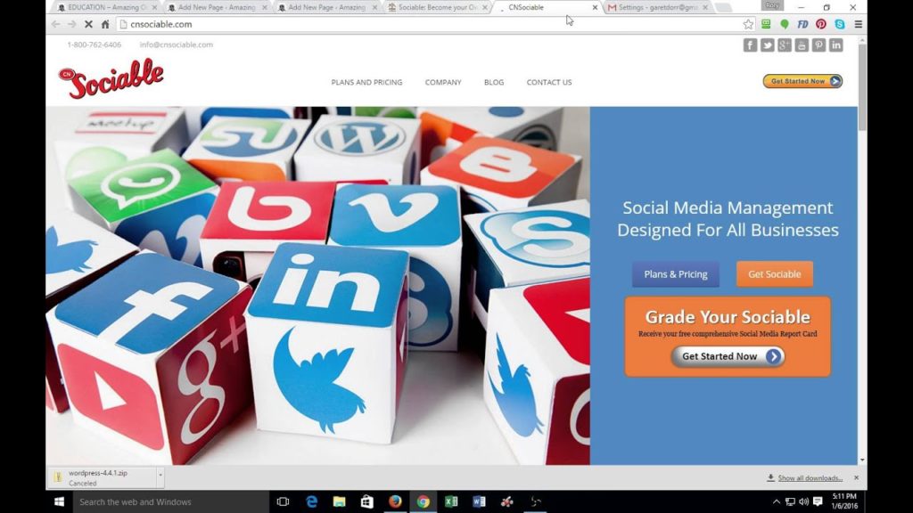Open the FD browser extension

pos(802,24)
